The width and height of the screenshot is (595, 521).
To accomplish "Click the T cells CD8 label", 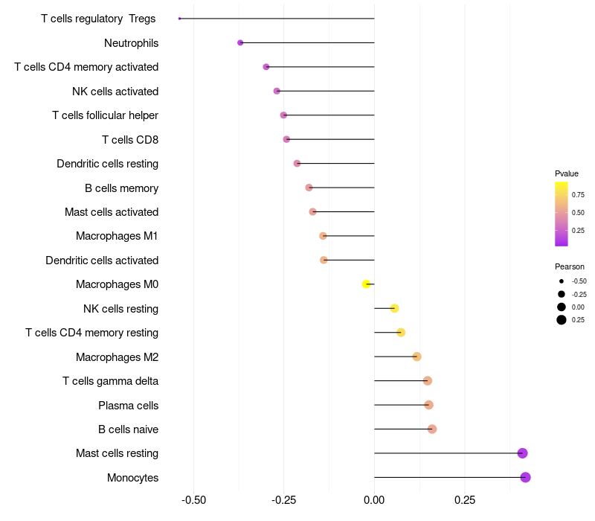I will point(130,140).
